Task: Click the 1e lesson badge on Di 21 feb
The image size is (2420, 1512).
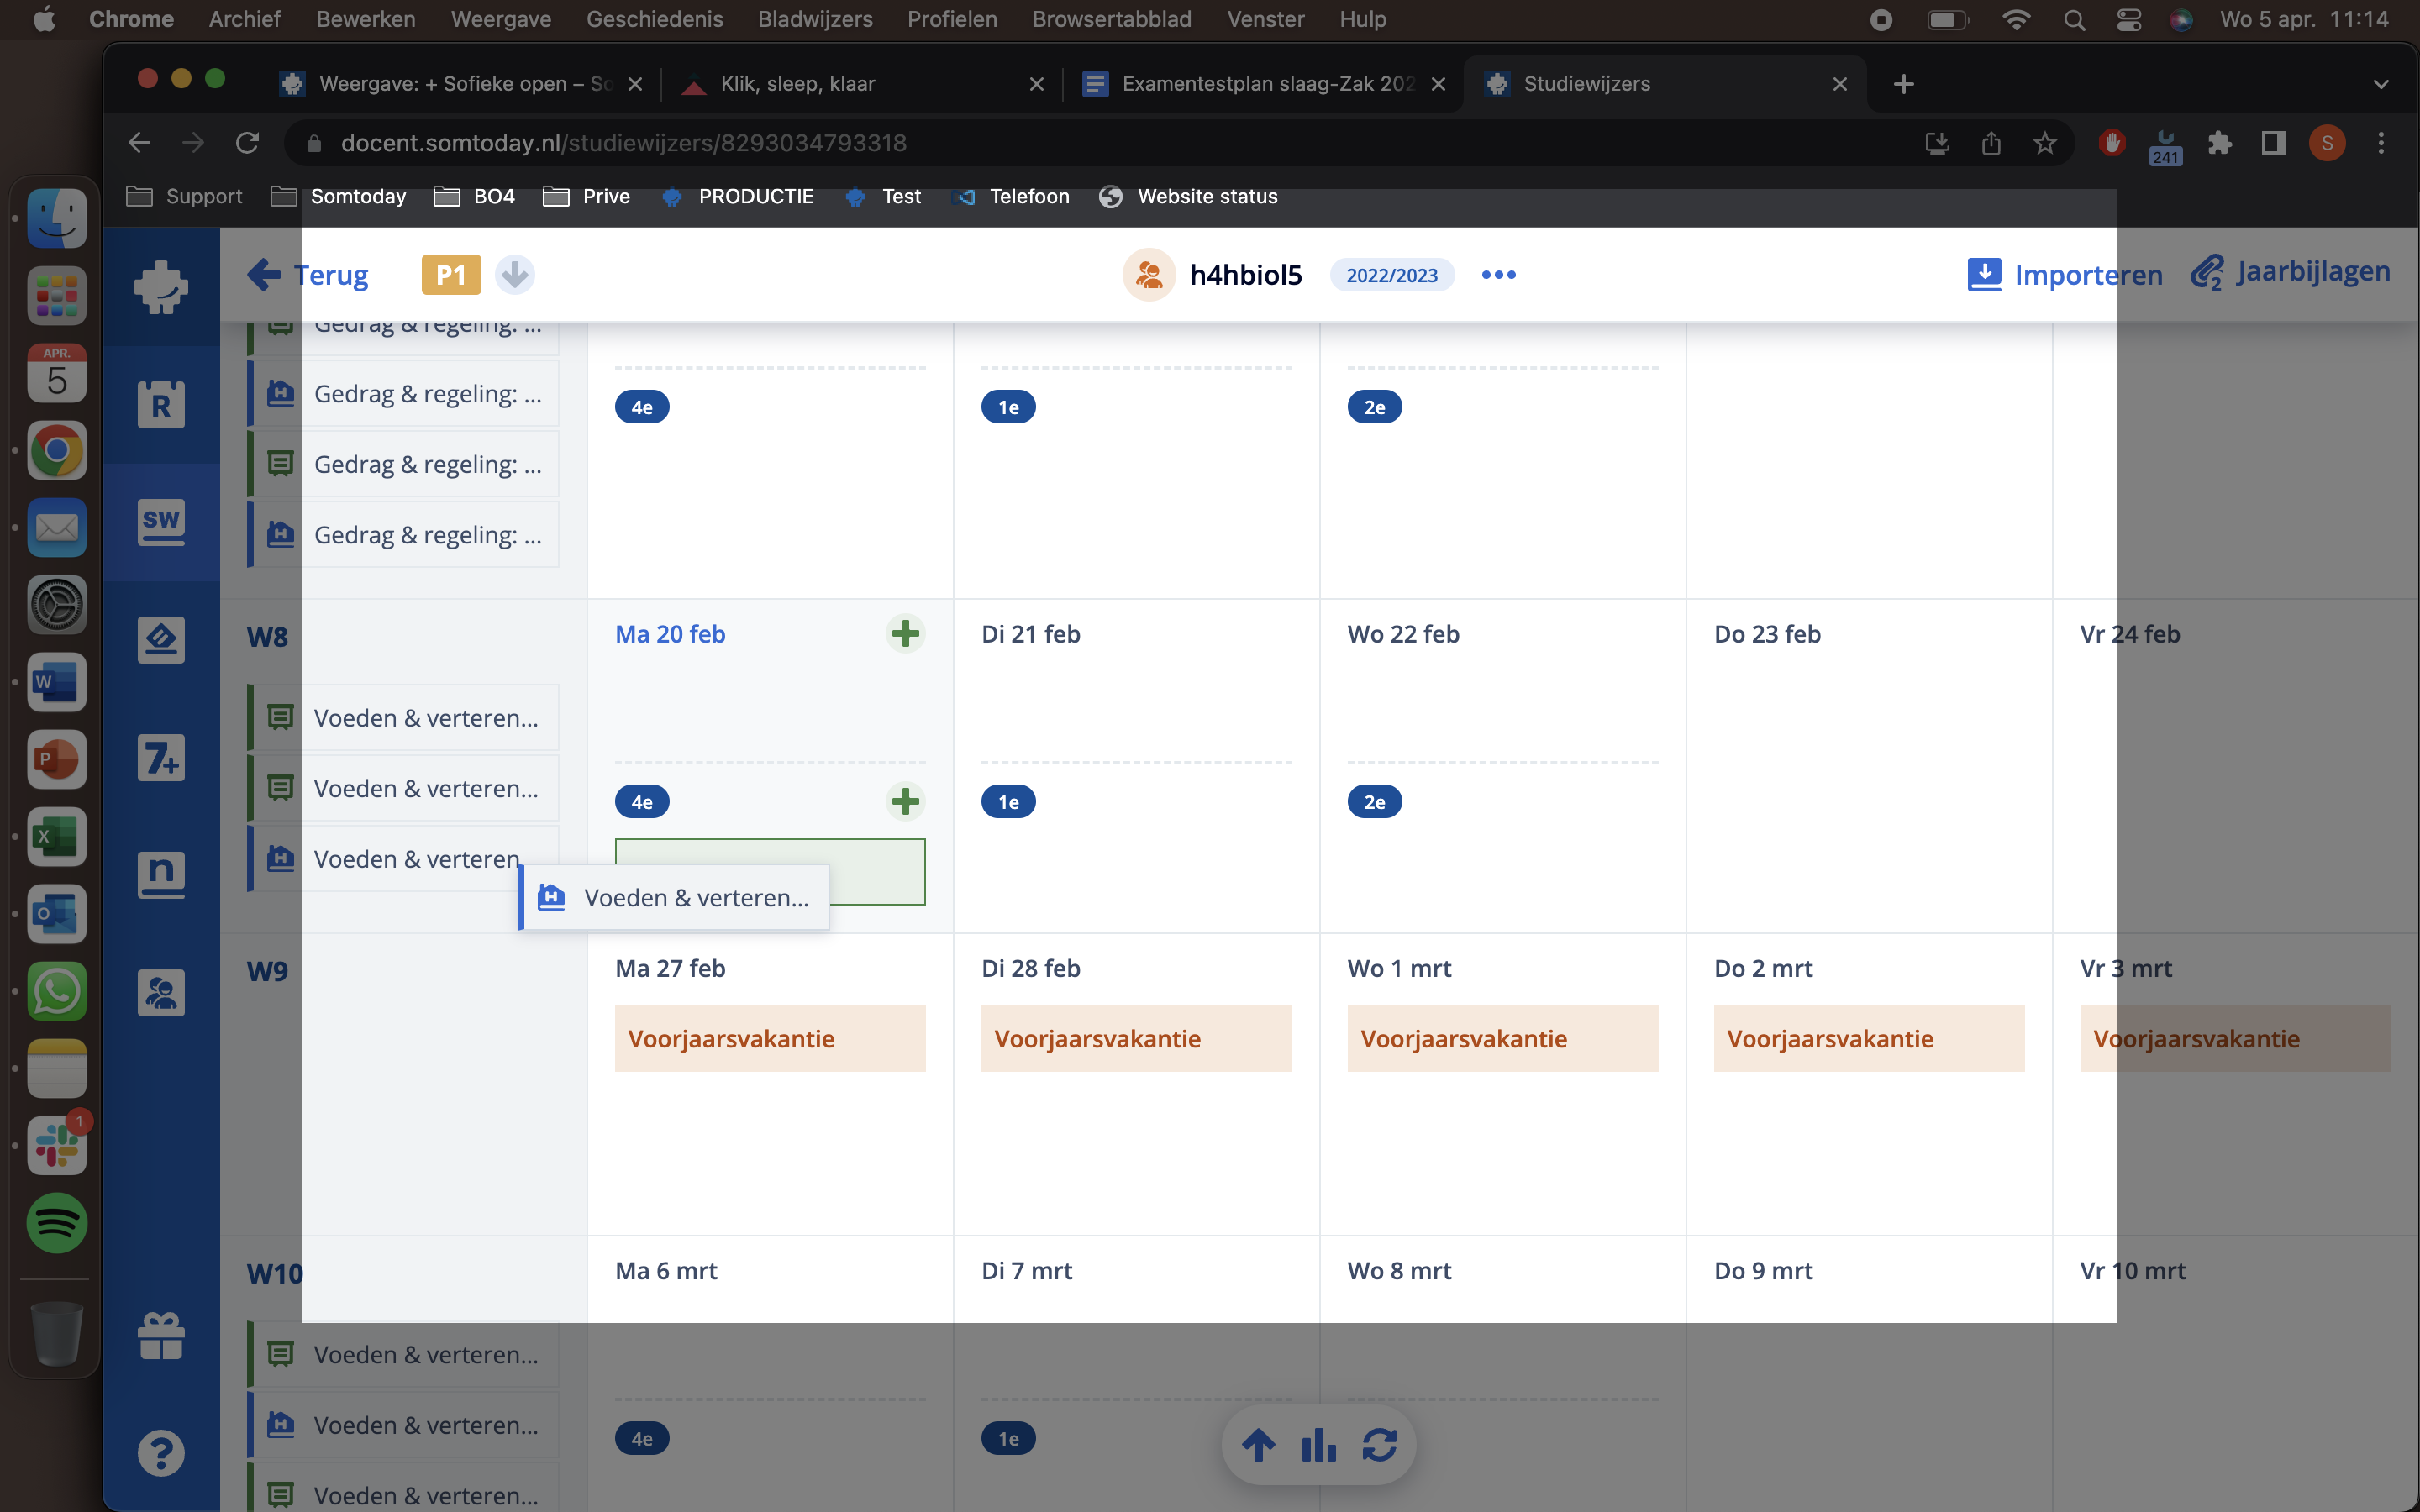Action: click(x=1008, y=801)
